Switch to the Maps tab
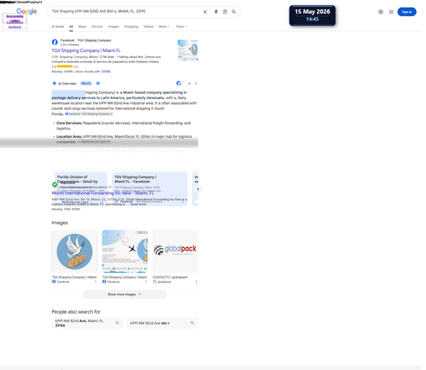426x370 pixels. tap(83, 26)
